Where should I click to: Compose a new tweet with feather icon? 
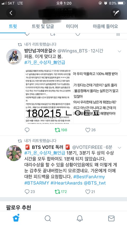click(x=116, y=13)
